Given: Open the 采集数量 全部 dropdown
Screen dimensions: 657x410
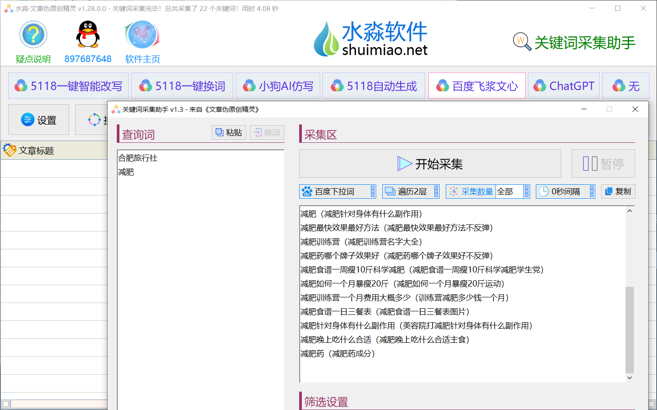Looking at the screenshot, I should point(488,191).
